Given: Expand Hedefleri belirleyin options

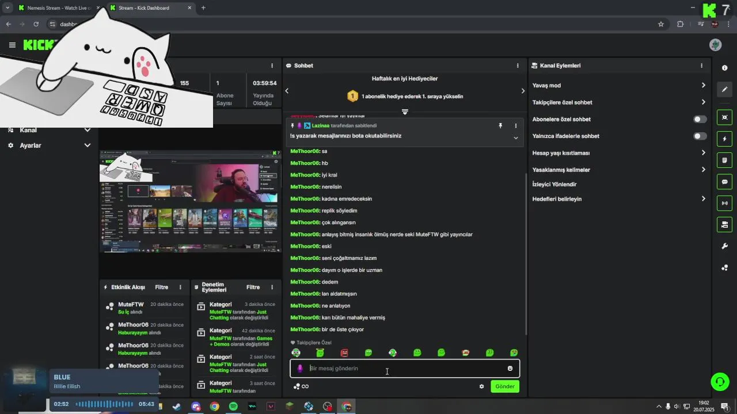Looking at the screenshot, I should (618, 199).
